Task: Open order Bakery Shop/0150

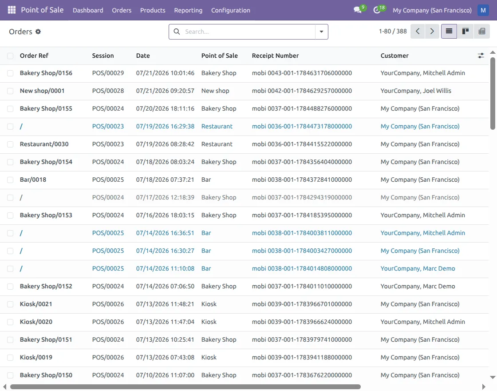Action: pyautogui.click(x=46, y=375)
